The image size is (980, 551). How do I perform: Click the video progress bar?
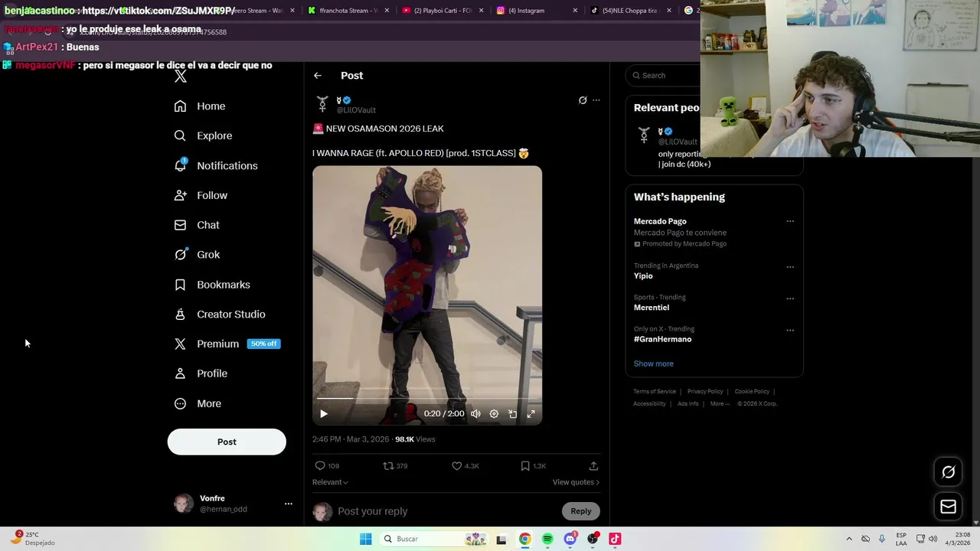pos(427,399)
